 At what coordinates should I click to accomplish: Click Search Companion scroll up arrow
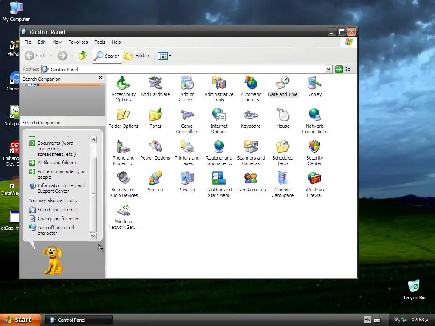(x=93, y=139)
